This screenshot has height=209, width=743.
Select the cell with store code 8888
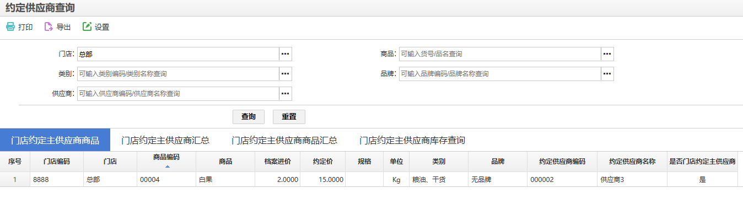57,179
